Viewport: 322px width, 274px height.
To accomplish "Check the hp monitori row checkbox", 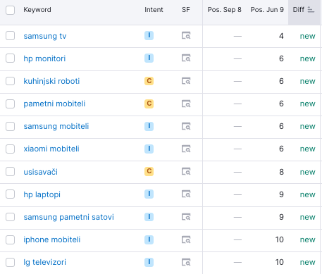I will pos(10,58).
